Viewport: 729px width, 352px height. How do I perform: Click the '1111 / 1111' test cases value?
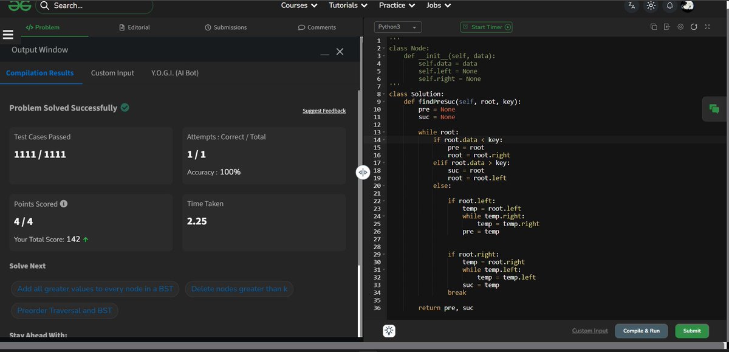[40, 154]
